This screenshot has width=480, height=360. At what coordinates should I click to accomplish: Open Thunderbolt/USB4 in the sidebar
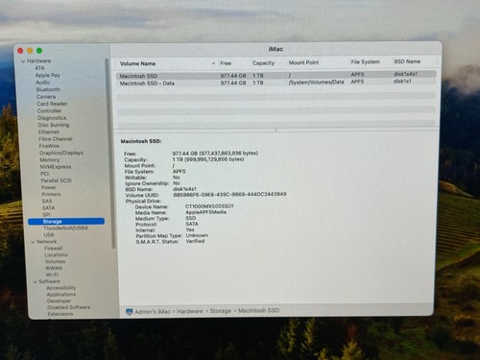[65, 228]
